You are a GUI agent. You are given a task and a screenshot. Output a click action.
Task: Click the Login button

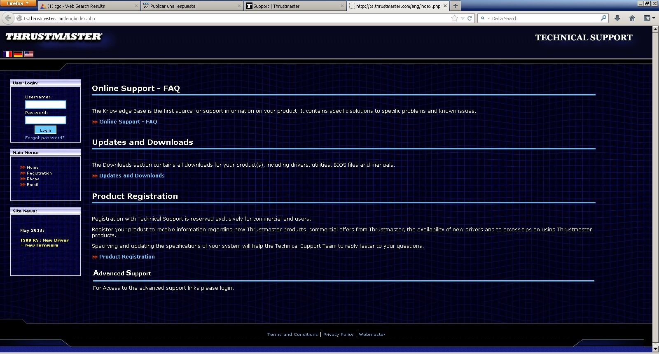pos(45,130)
